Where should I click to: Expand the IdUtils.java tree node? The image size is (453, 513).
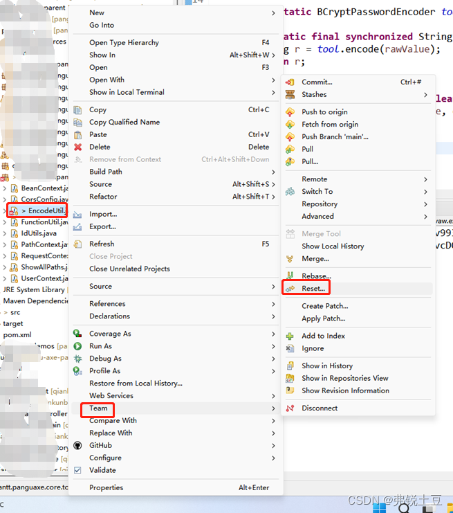coord(4,233)
